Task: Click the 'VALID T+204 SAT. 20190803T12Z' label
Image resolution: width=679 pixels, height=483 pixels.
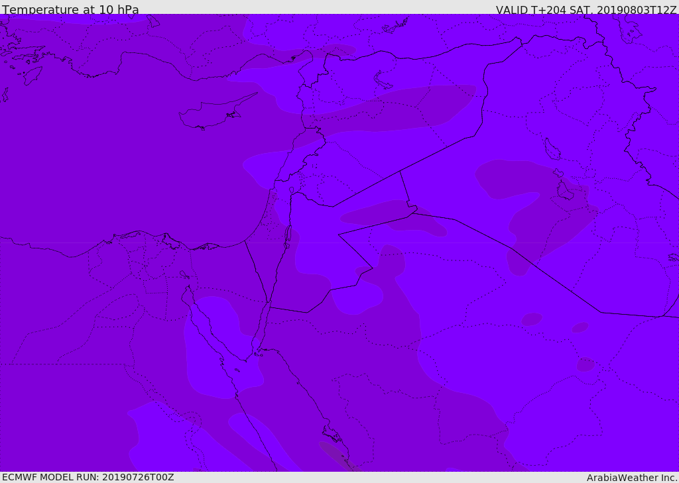Action: pos(586,9)
